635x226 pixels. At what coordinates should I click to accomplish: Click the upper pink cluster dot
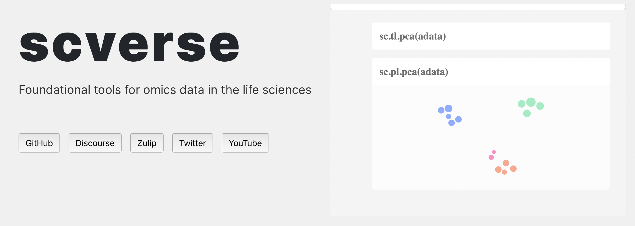pos(494,152)
